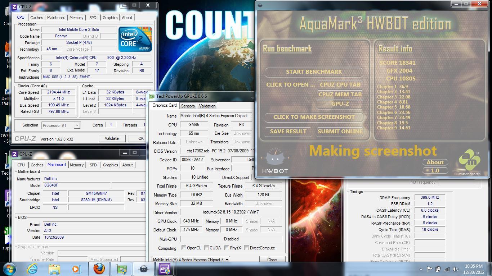Viewport: 492px width, 276px height.
Task: Open the Processor #1 selection dropdown
Action: point(61,125)
